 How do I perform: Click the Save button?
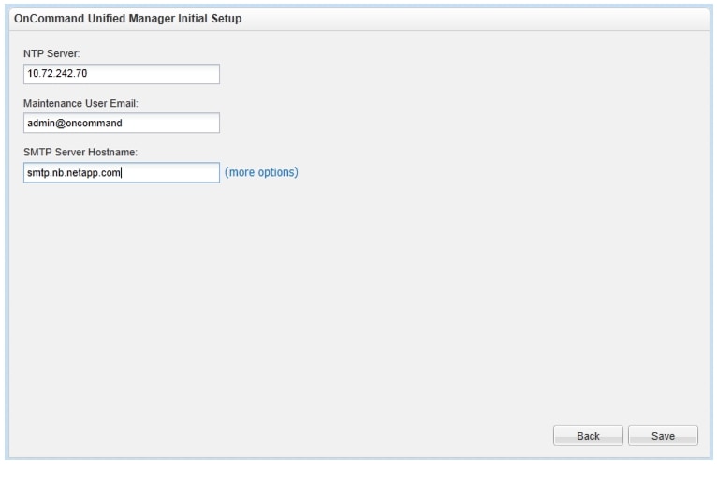[663, 435]
